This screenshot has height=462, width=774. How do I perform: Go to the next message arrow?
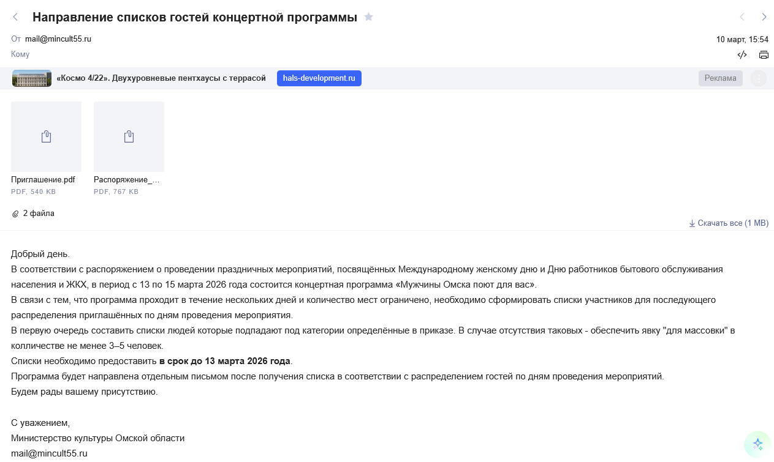click(x=764, y=17)
